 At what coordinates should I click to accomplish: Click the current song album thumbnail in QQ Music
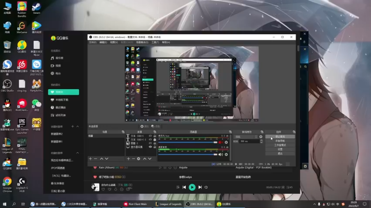[96, 187]
